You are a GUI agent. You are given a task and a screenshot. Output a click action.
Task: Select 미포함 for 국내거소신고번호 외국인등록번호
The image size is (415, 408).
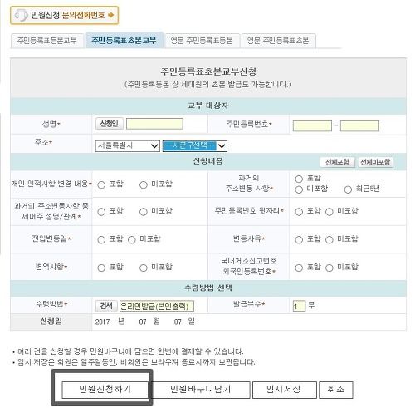pyautogui.click(x=330, y=268)
